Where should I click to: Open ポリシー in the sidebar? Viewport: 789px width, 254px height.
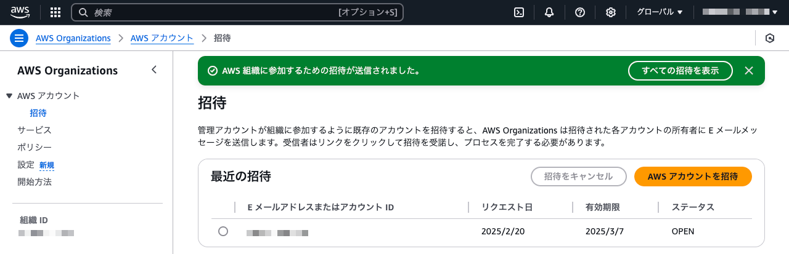[35, 148]
